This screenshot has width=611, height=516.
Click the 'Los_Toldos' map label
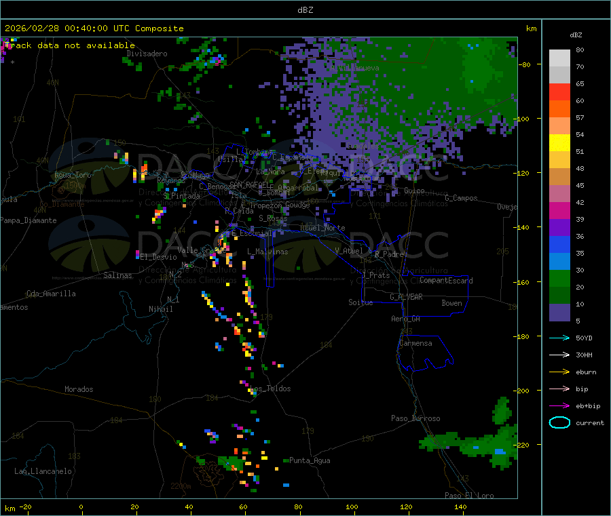(270, 389)
